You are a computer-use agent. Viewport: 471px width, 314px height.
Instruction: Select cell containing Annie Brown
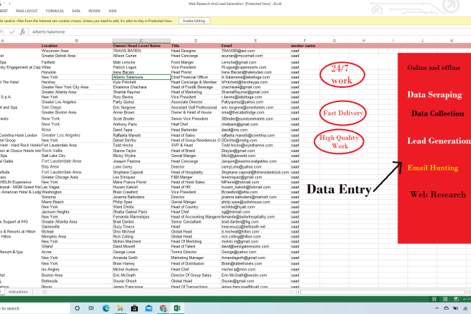(141, 112)
